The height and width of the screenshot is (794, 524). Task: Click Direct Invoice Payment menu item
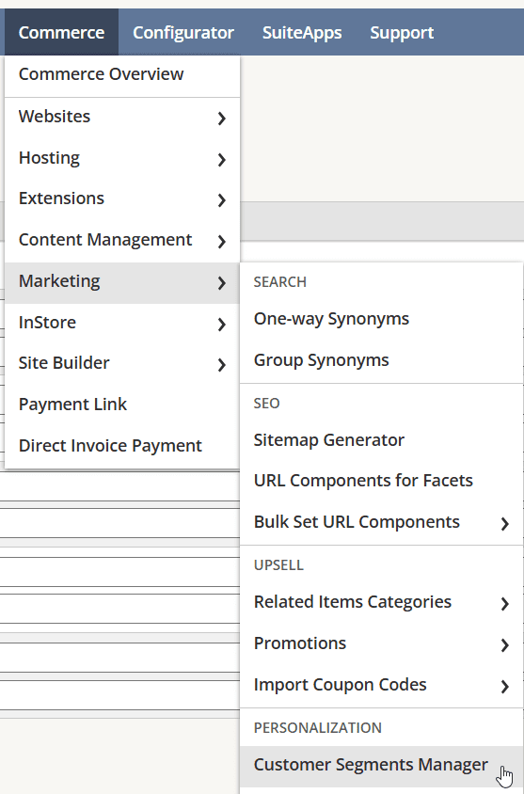[x=122, y=446]
